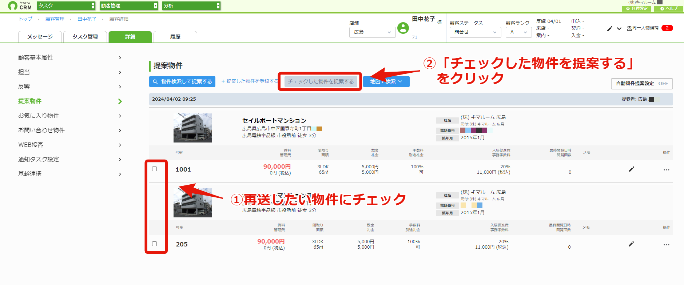Click 2024/04/02 09:25 proposal date header
The height and width of the screenshot is (285, 684).
tap(174, 99)
